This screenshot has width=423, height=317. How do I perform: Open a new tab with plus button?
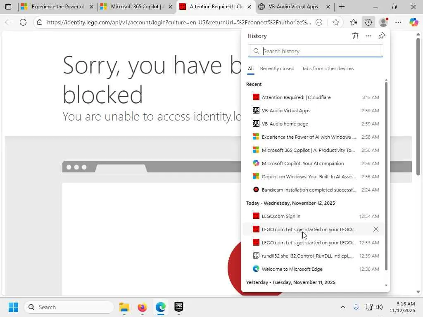coord(342,7)
